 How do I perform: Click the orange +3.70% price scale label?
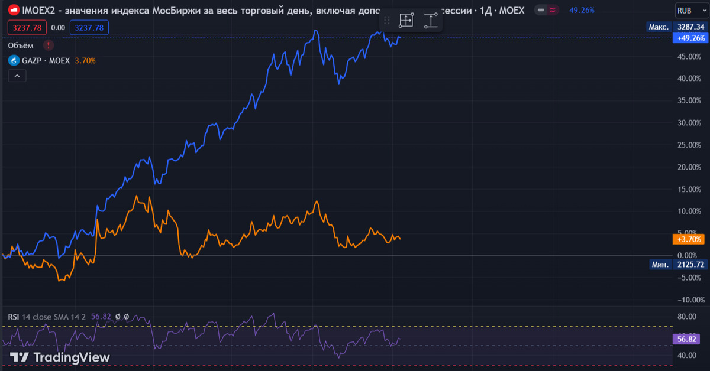coord(689,239)
